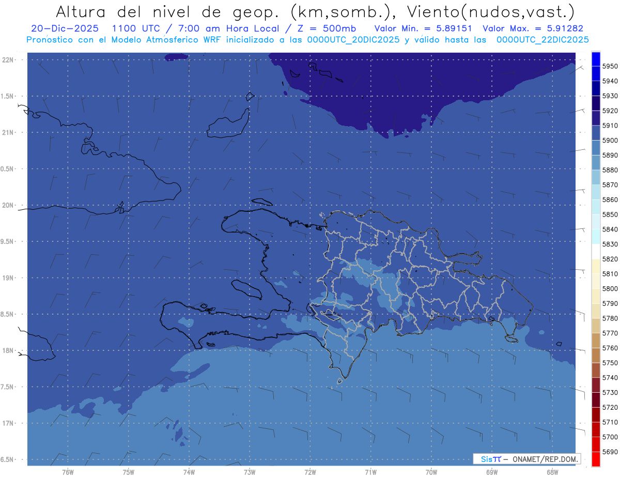Click the 69W longitude label
This screenshot has width=620, height=479.
492,472
